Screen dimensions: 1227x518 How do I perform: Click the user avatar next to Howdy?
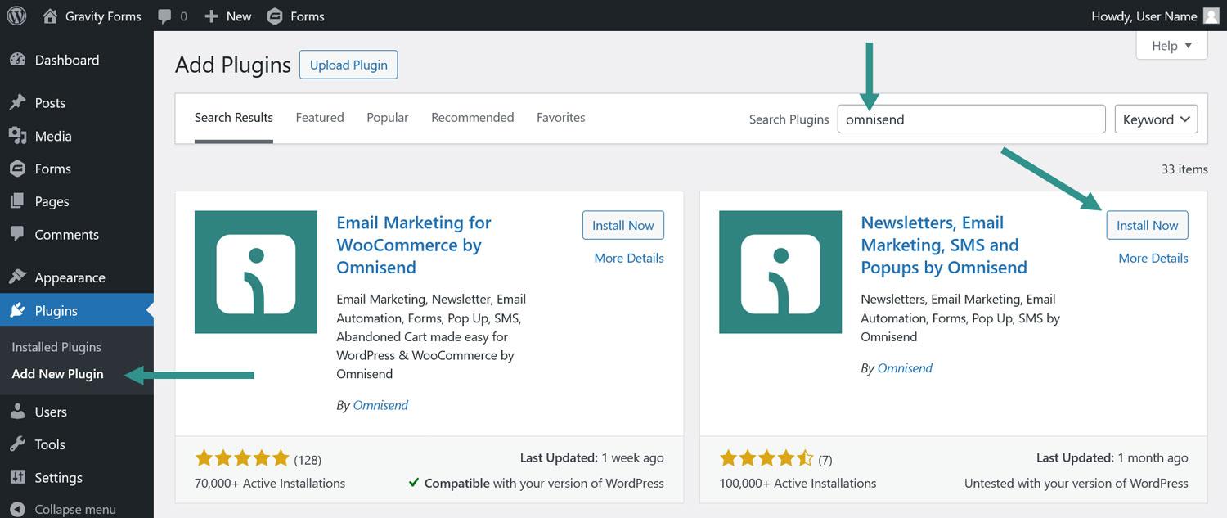[1211, 16]
